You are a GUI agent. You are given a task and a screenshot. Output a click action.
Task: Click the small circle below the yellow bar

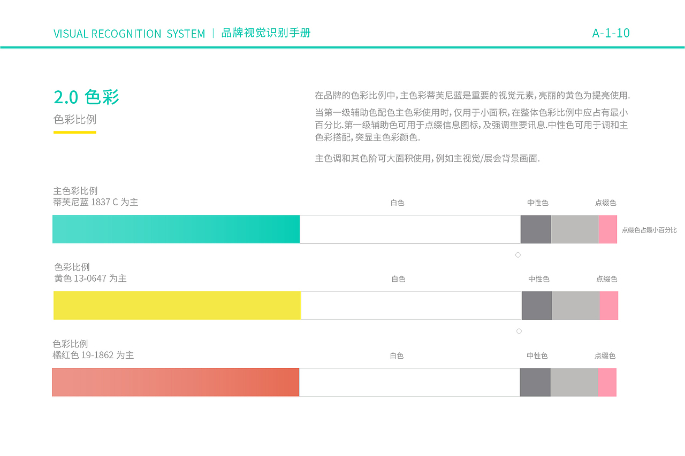(x=519, y=331)
